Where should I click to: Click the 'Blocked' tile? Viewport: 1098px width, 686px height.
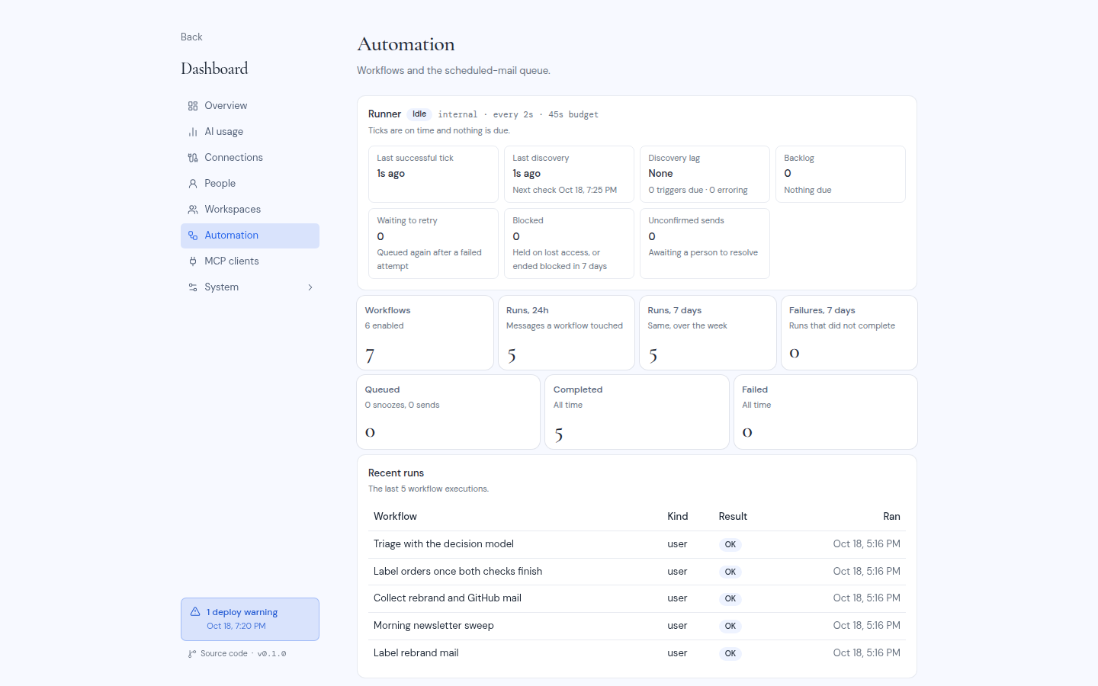(569, 244)
